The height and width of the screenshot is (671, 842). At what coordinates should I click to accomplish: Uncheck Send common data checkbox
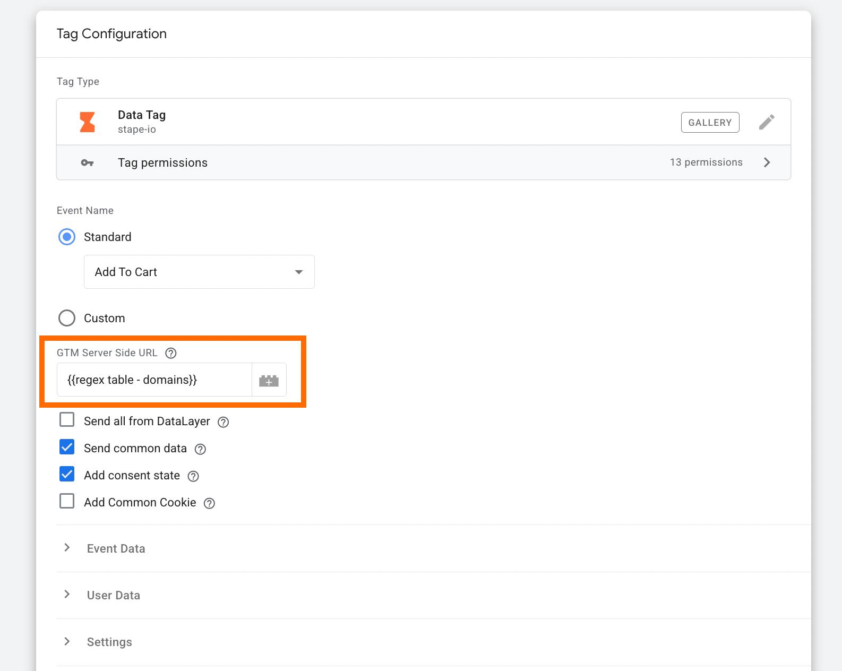67,447
